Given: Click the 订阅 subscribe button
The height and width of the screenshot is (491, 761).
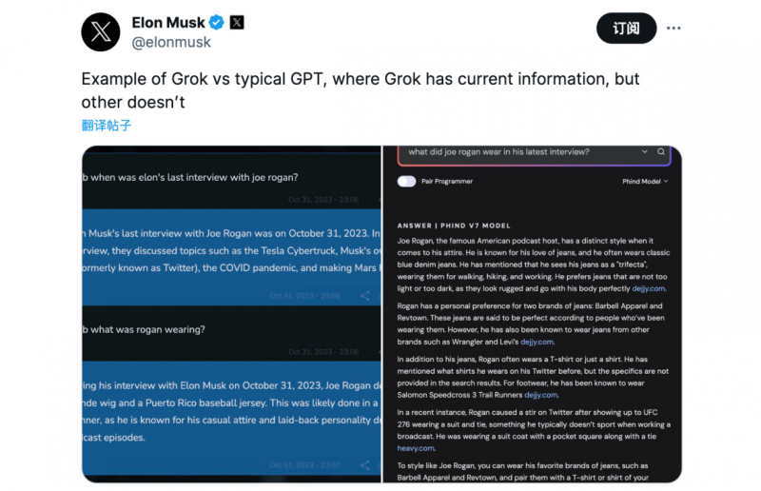Looking at the screenshot, I should click(x=626, y=29).
